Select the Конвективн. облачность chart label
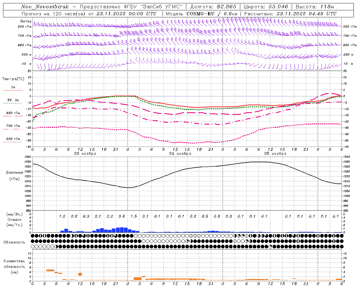 pyautogui.click(x=14, y=266)
